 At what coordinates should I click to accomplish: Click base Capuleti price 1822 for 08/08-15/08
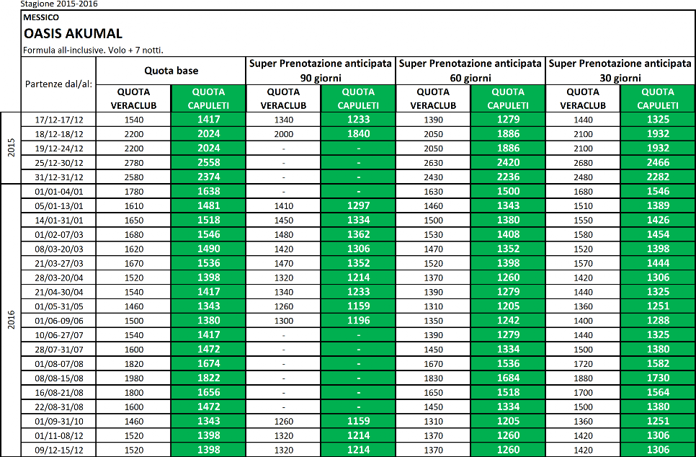tap(208, 378)
